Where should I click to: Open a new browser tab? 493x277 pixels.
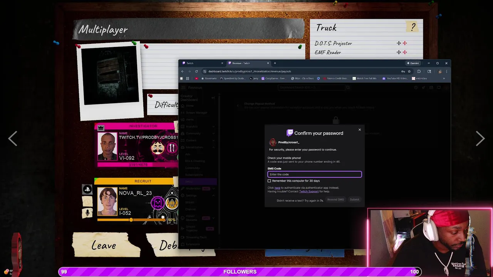click(275, 63)
